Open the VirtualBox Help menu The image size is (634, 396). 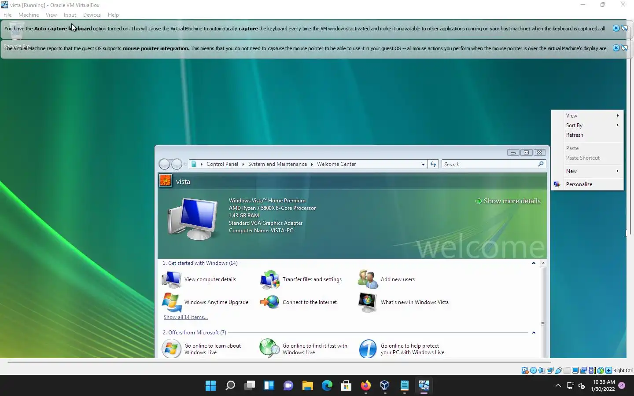coord(113,15)
